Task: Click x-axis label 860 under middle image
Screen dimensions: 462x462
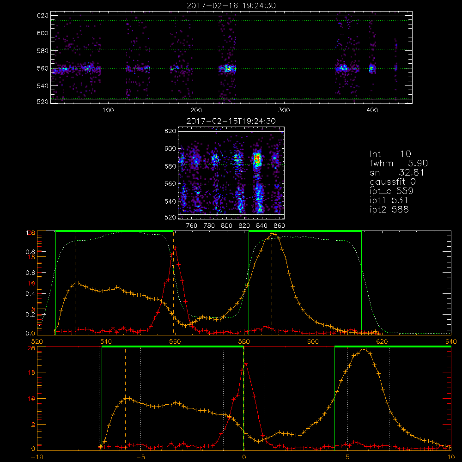Action: point(280,226)
